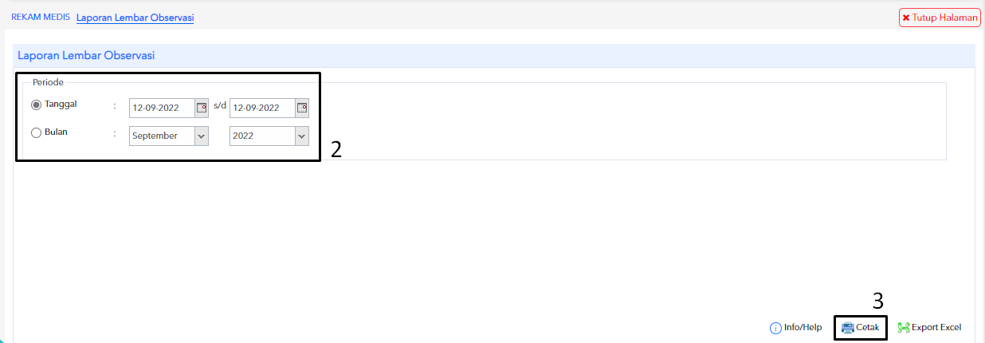Click the Info/Help link
Viewport: 985px width, 343px height.
(x=795, y=328)
